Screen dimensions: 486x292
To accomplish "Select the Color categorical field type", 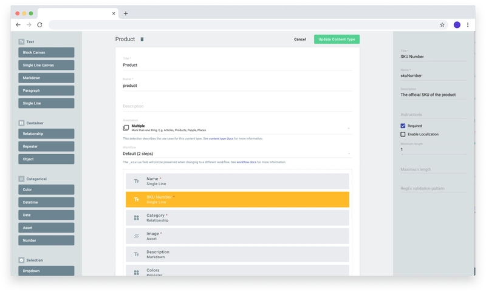I will (x=46, y=189).
